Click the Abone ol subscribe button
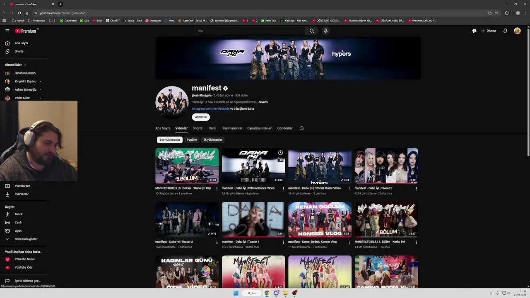 click(x=201, y=117)
